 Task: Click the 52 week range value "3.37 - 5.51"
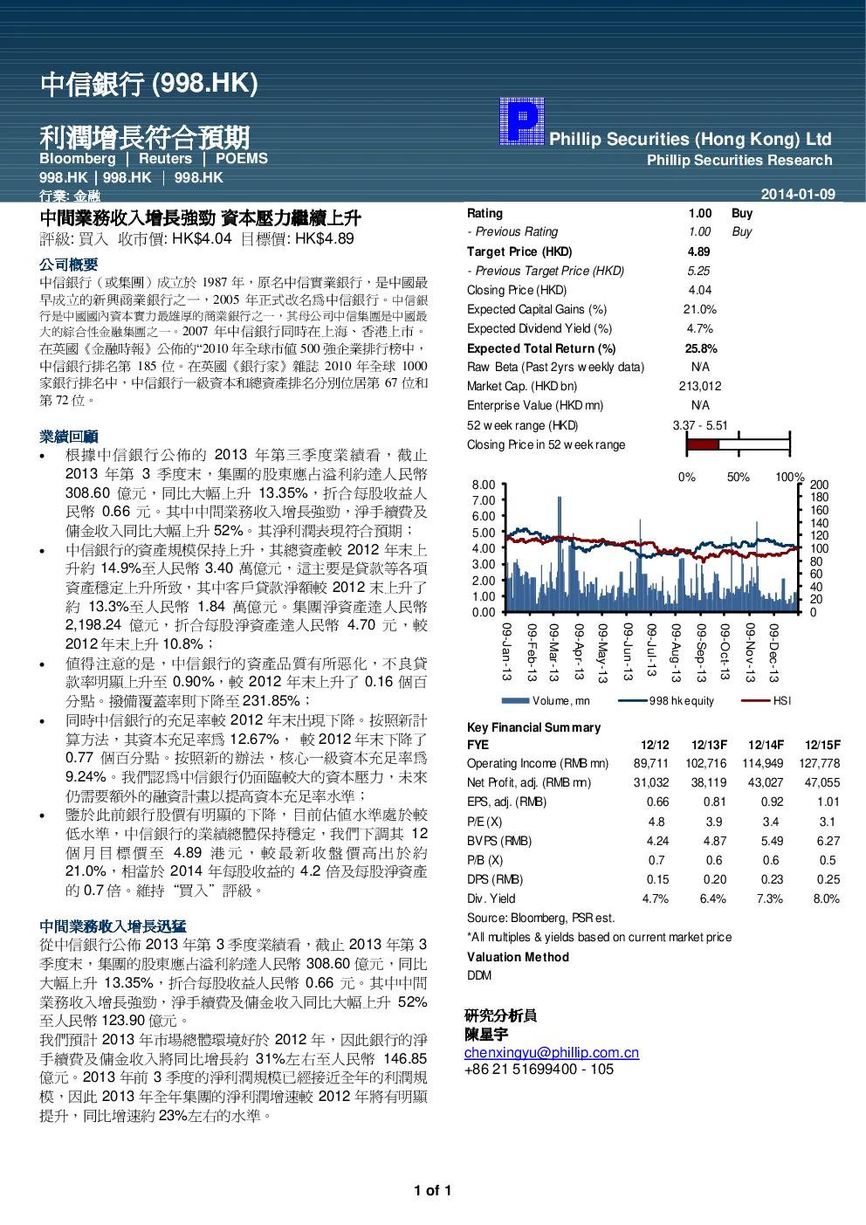click(700, 425)
